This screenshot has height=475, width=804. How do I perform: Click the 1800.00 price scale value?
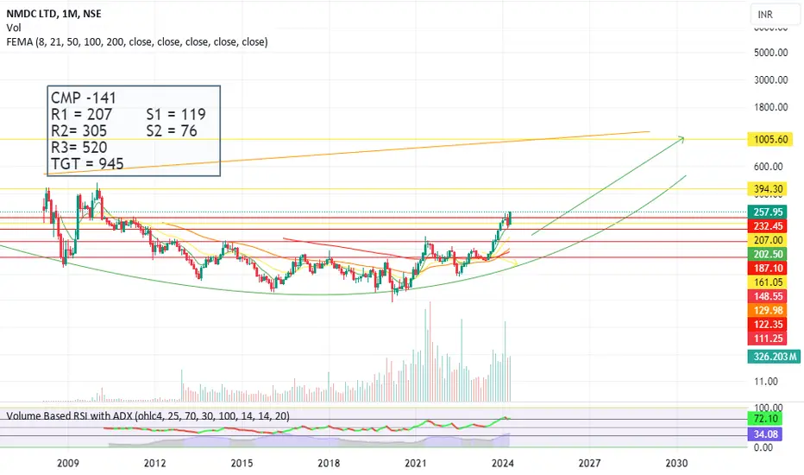[x=770, y=107]
